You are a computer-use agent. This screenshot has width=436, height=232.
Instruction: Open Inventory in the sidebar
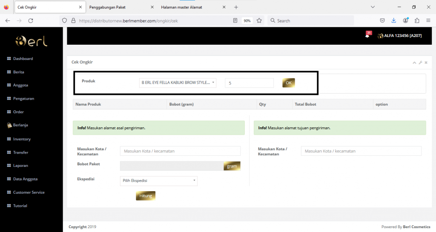tap(22, 139)
